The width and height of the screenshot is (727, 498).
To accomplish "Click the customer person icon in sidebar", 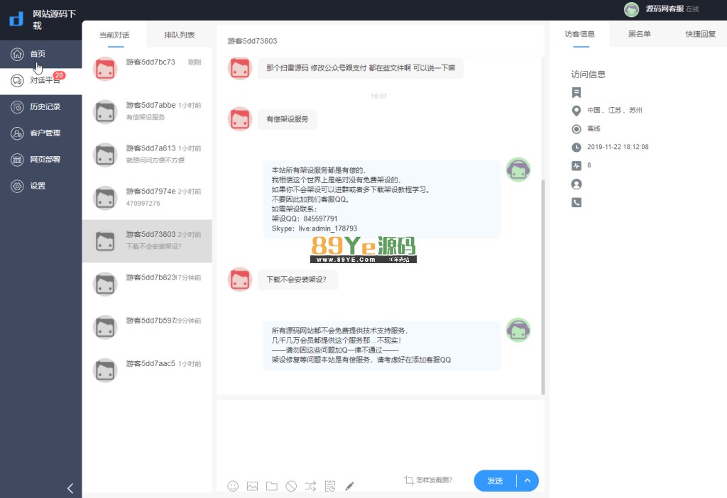I will click(17, 133).
